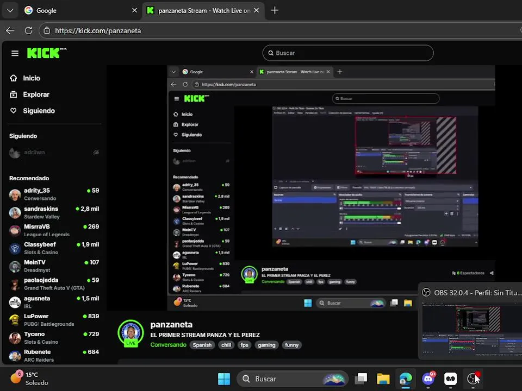Screen dimensions: 522x391
Task: Open recommended channel Classybeef
Action: (x=54, y=248)
